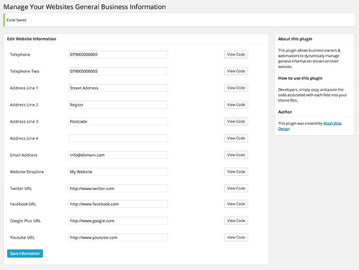
Task: View Code for Address Line 2
Action: click(x=236, y=105)
